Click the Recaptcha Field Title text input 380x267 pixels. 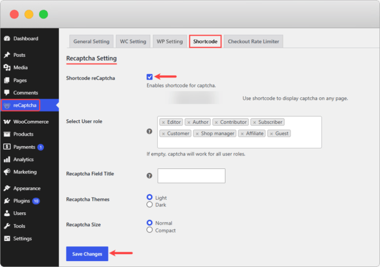191,175
